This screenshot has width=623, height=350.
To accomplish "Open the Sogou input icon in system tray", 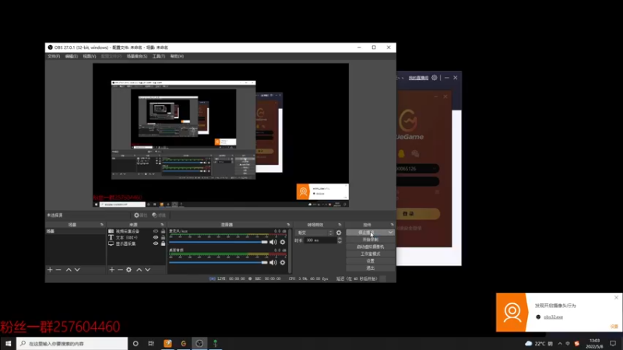I will (x=577, y=343).
